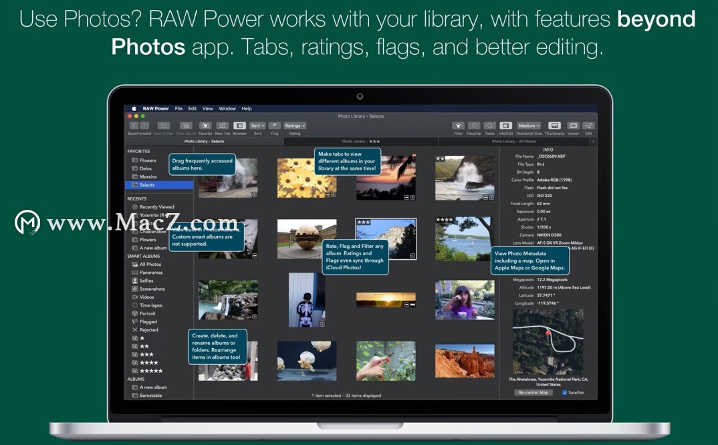Viewport: 718px width, 445px height.
Task: Open the Ratings dropdown
Action: click(295, 126)
